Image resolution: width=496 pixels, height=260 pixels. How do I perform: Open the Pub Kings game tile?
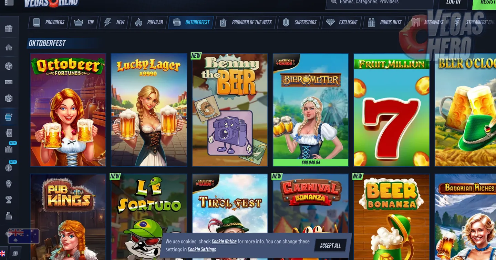[x=68, y=217]
